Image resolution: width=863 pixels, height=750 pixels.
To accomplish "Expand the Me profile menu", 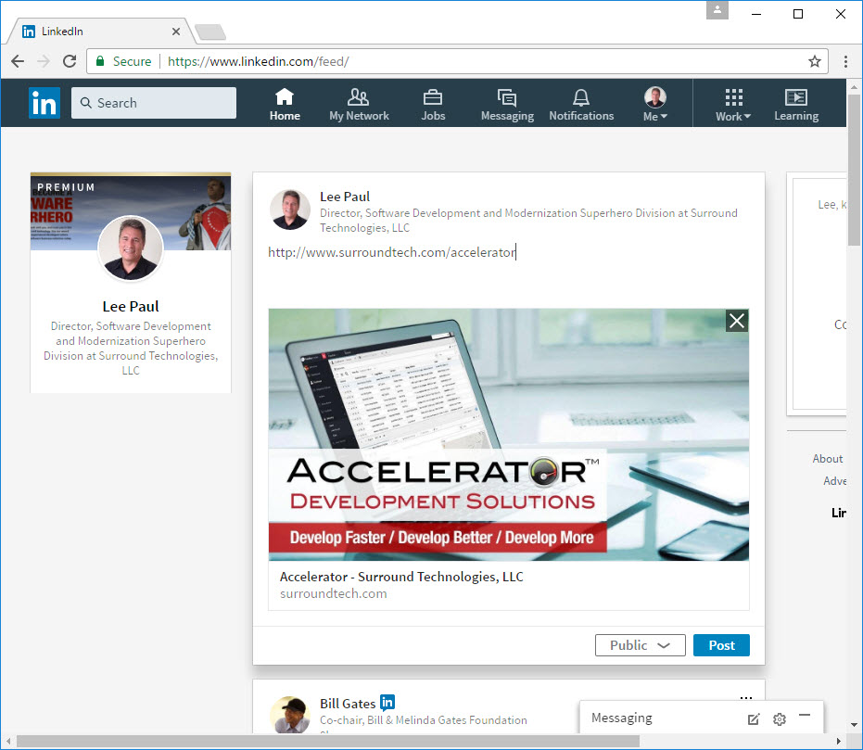I will point(655,105).
